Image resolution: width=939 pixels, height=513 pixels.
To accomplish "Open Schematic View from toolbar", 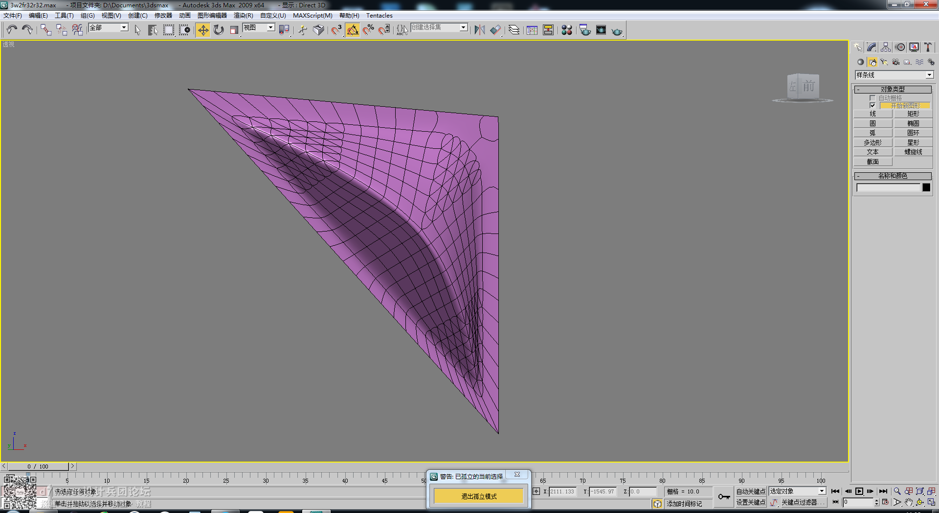I will (548, 30).
